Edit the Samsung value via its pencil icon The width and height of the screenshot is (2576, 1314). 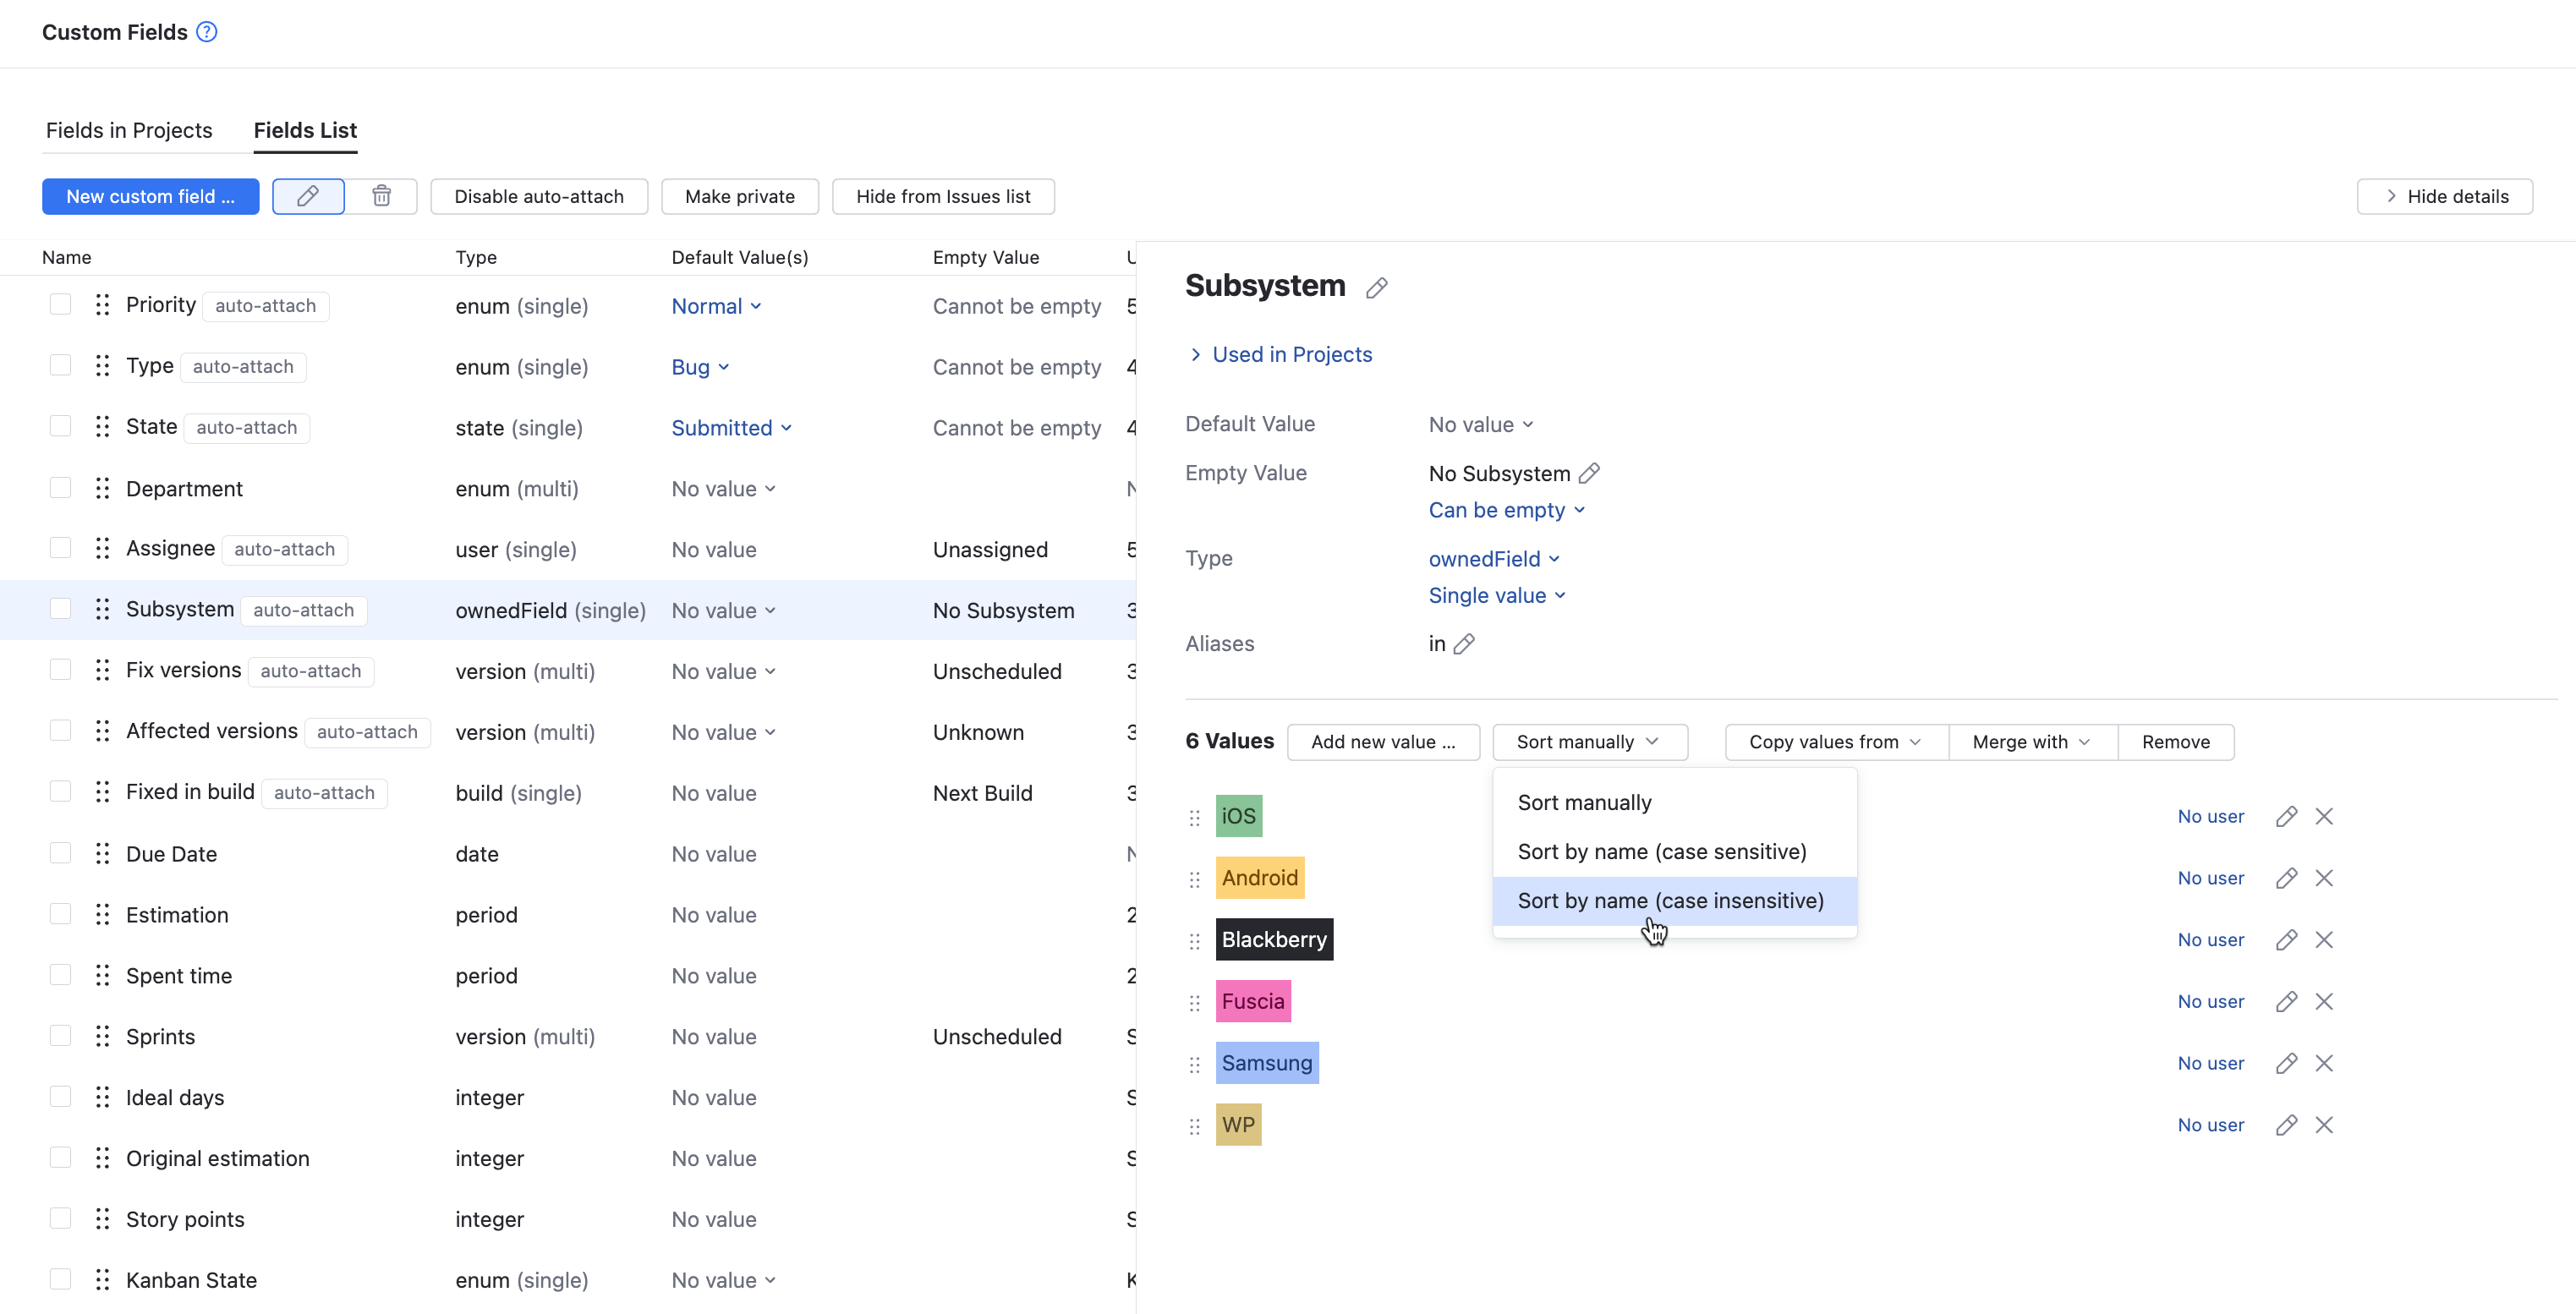[x=2286, y=1063]
